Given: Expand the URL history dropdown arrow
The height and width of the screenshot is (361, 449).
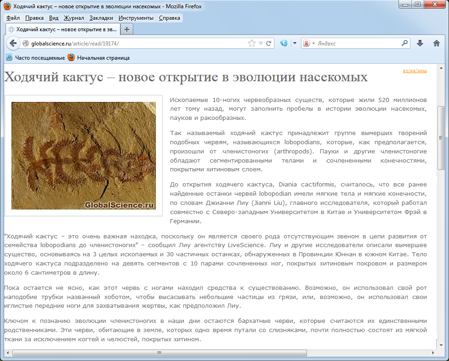Looking at the screenshot, I should click(261, 43).
